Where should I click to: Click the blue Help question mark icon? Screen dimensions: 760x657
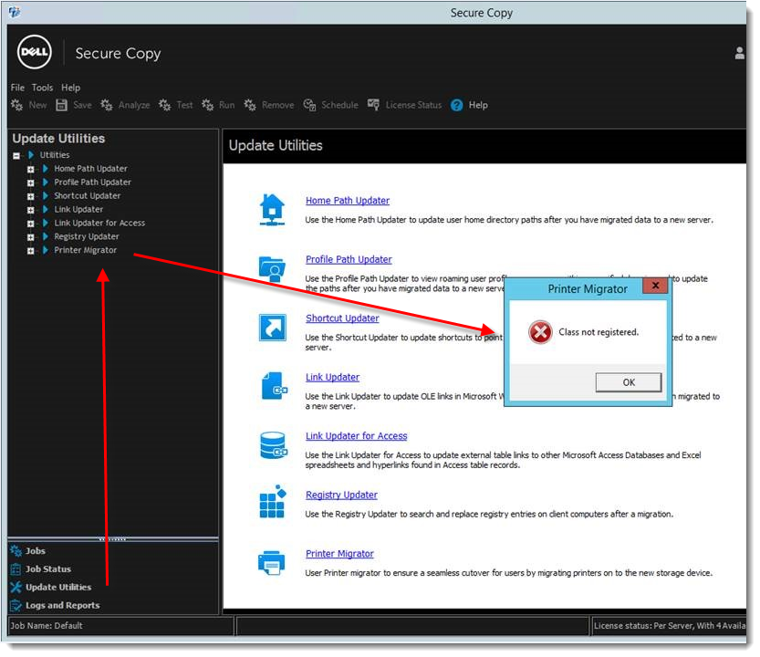point(457,105)
